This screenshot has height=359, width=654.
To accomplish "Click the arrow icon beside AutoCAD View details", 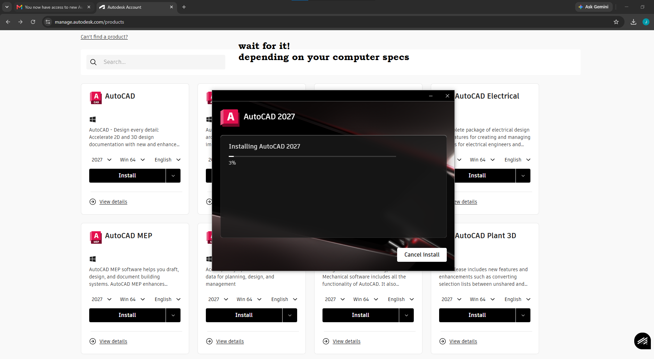I will pos(93,202).
